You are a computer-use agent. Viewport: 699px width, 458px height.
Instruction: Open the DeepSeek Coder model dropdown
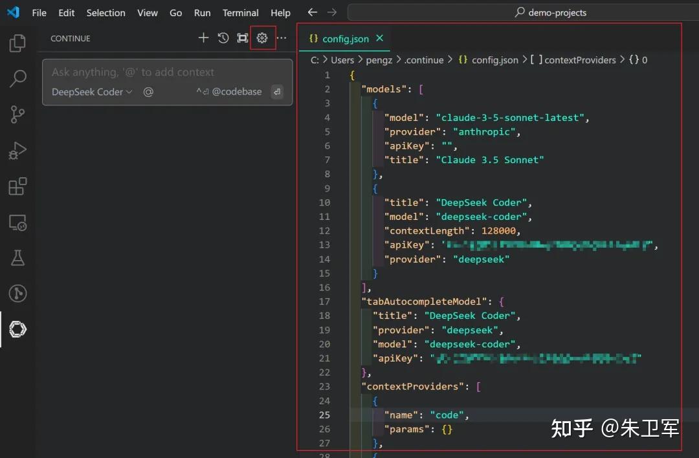(x=91, y=92)
